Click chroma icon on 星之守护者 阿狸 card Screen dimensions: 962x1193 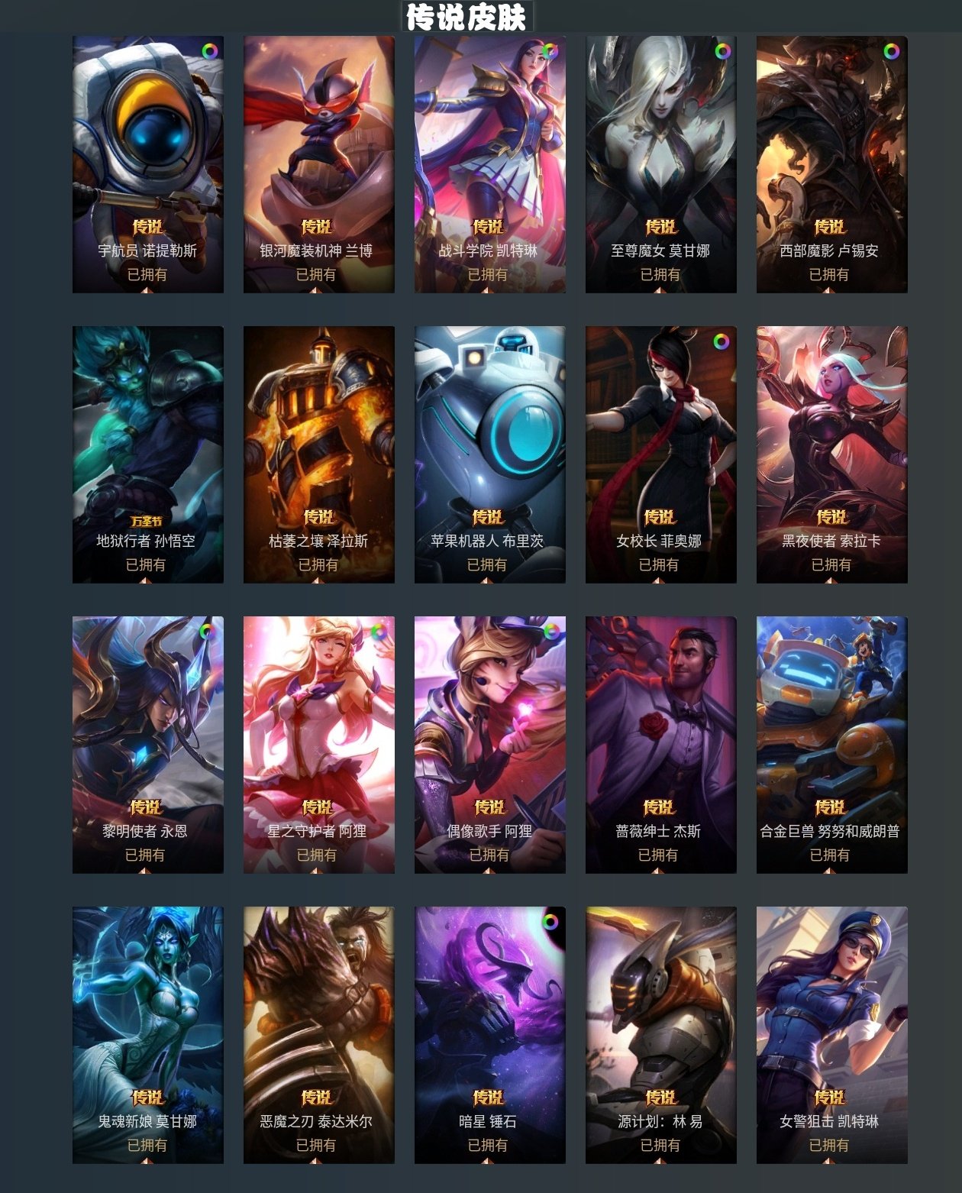pos(378,631)
